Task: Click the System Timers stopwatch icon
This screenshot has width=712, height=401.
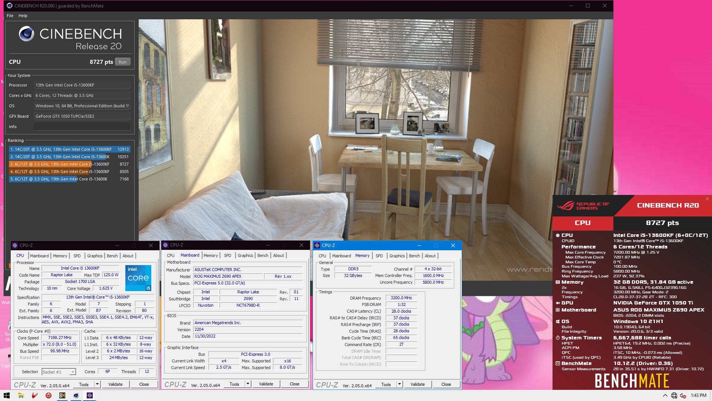Action: tap(558, 338)
